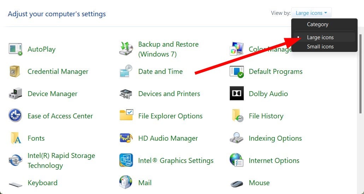Click the Keyboard icon

16,184
